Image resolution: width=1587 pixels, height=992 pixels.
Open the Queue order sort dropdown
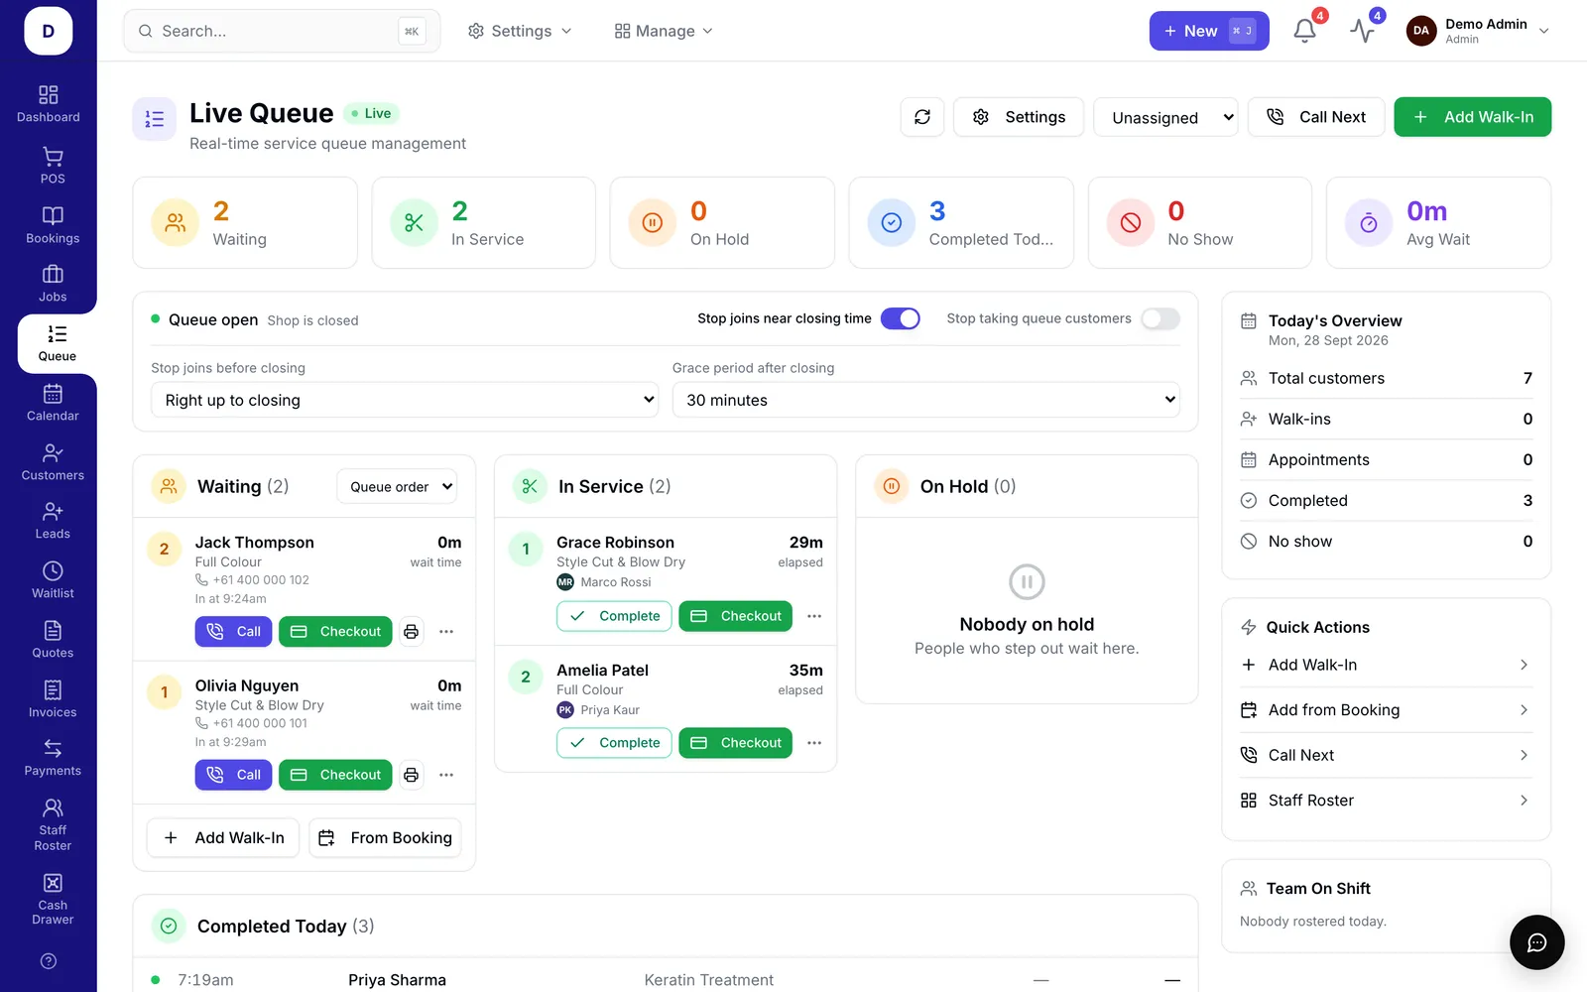pos(397,487)
